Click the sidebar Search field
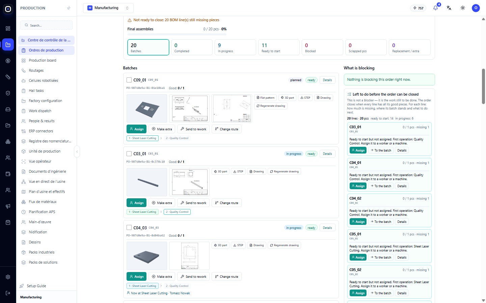The width and height of the screenshot is (486, 303). [x=47, y=25]
